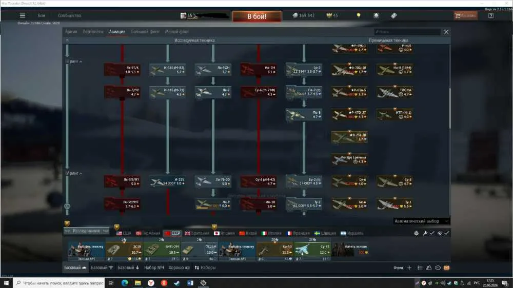Click the light bulb icon in top bar

(x=359, y=15)
